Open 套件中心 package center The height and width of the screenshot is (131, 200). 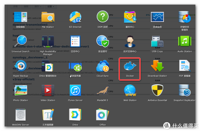click(x=130, y=17)
